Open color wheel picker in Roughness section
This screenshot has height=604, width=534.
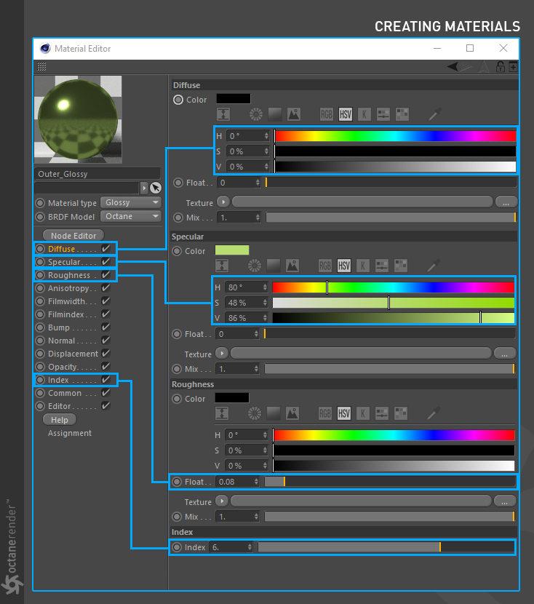pyautogui.click(x=254, y=413)
